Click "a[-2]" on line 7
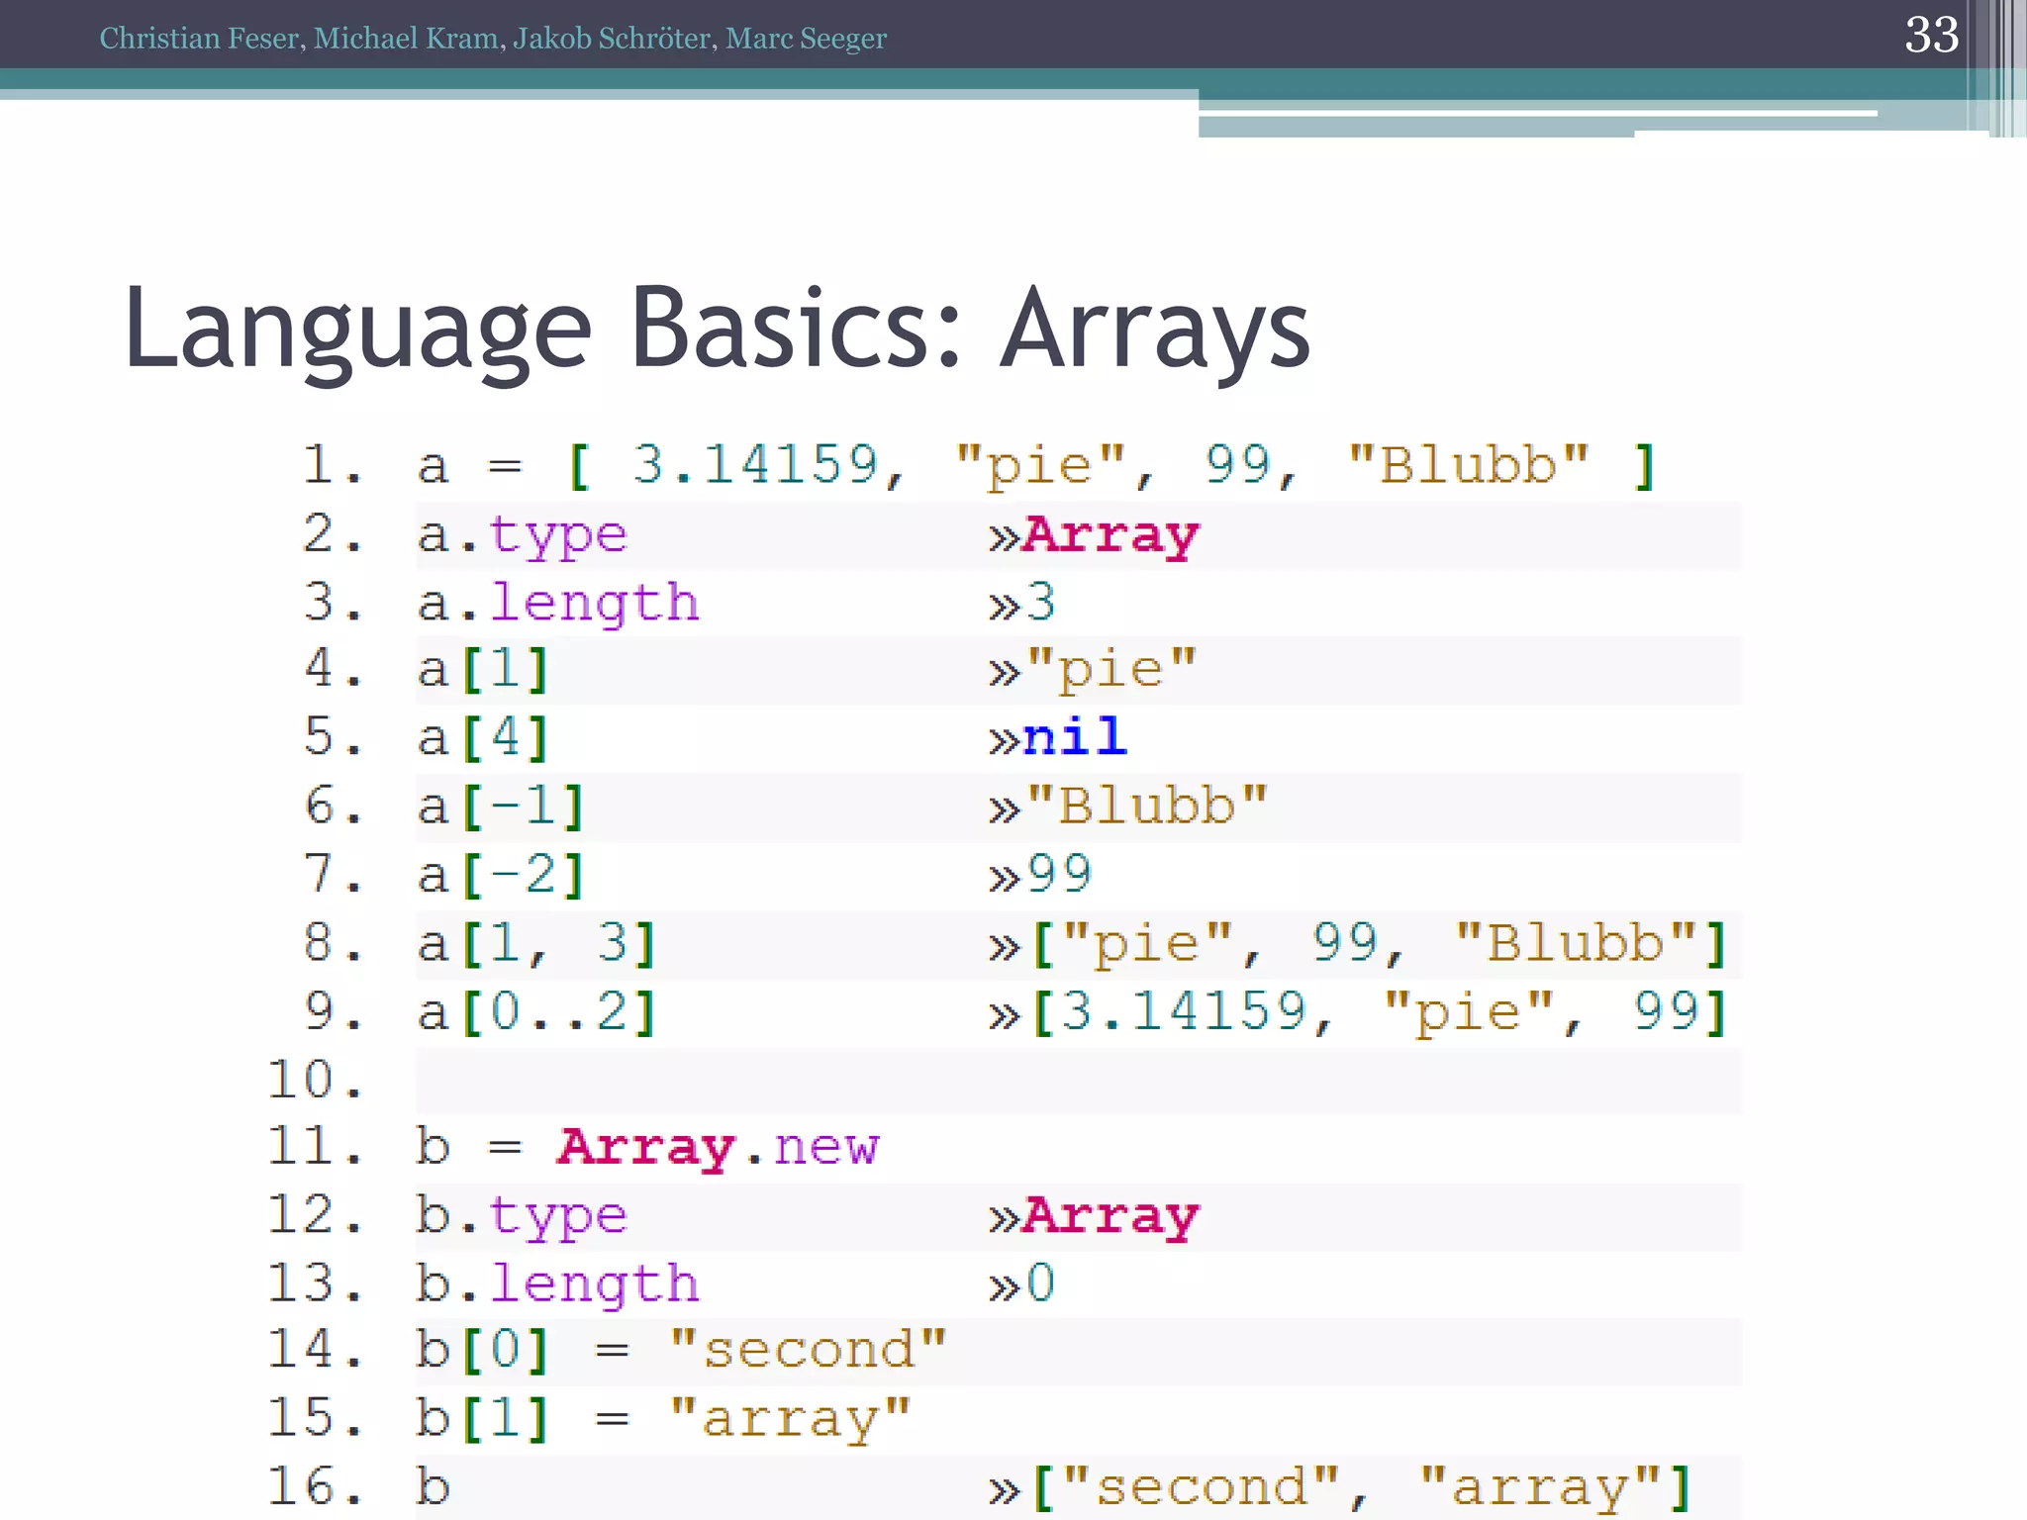Viewport: 2027px width, 1520px height. (x=501, y=876)
